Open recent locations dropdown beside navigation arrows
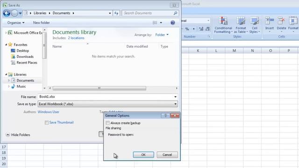The width and height of the screenshot is (299, 168). (20, 14)
